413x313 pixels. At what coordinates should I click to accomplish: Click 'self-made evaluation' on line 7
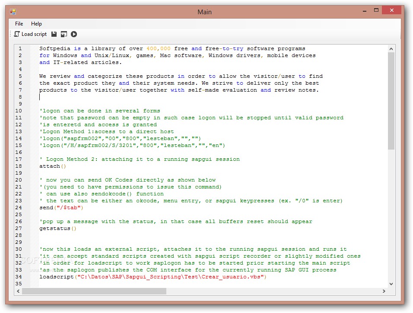[x=222, y=90]
